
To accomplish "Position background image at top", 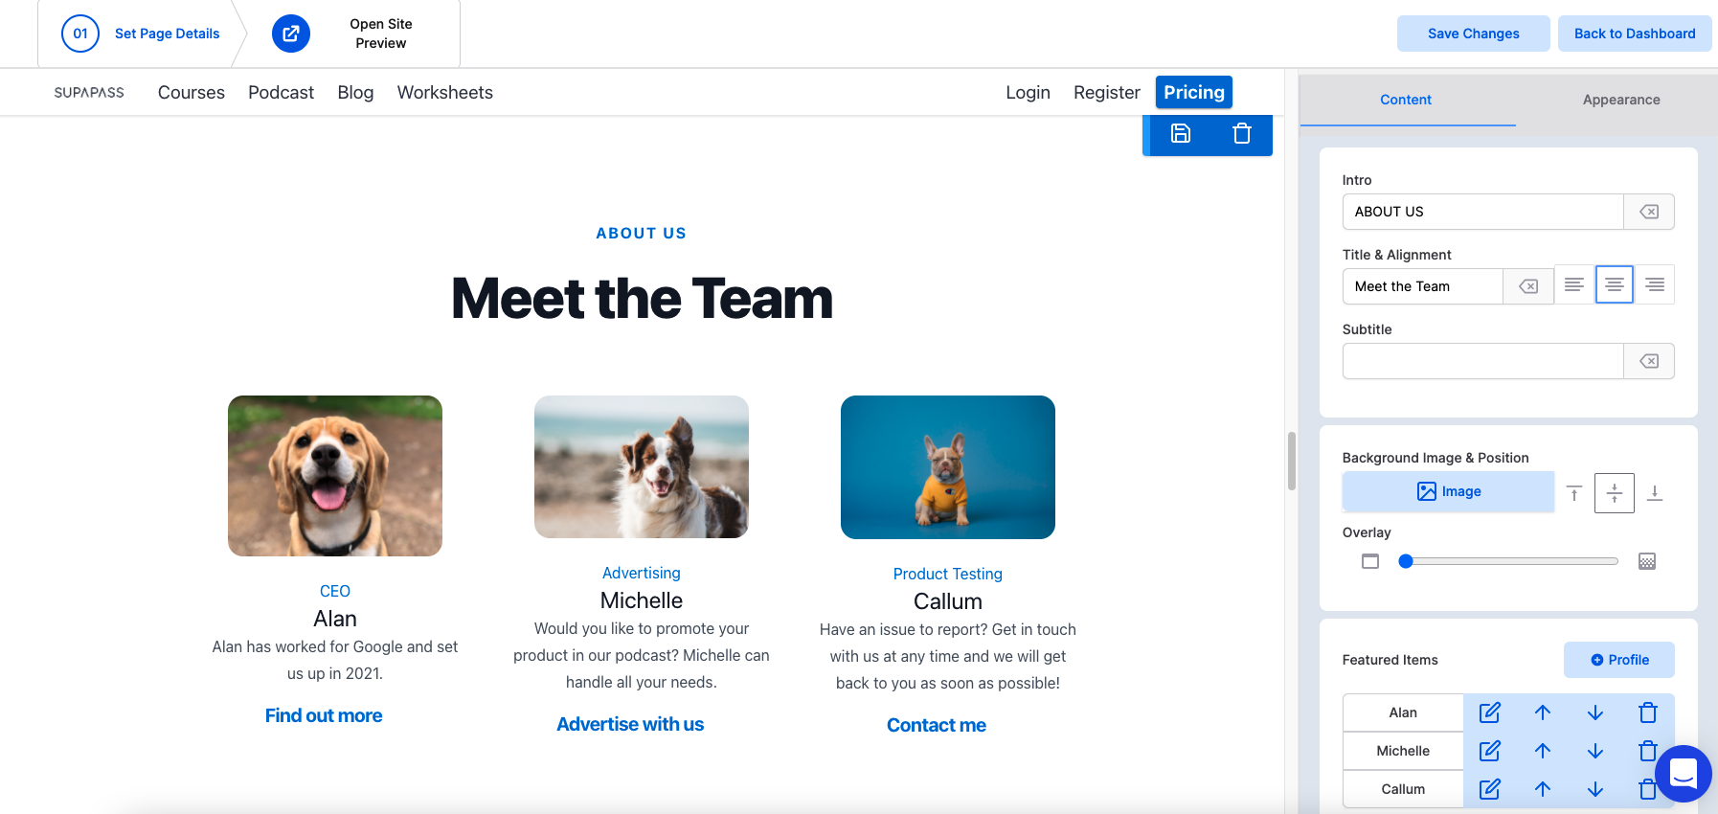I will pyautogui.click(x=1574, y=493).
